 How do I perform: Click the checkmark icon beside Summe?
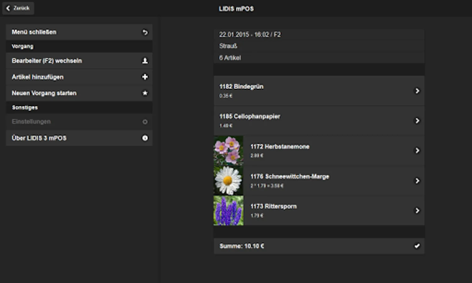click(x=417, y=246)
